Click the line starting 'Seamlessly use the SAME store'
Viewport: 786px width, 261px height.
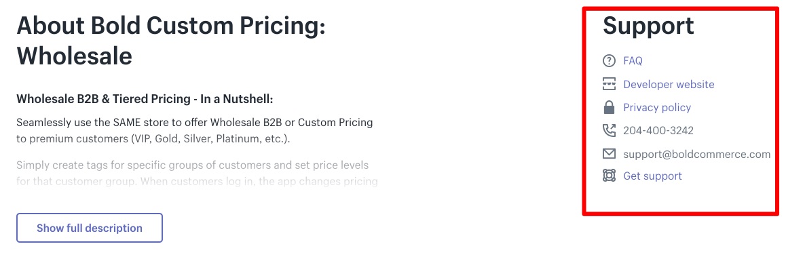coord(195,123)
